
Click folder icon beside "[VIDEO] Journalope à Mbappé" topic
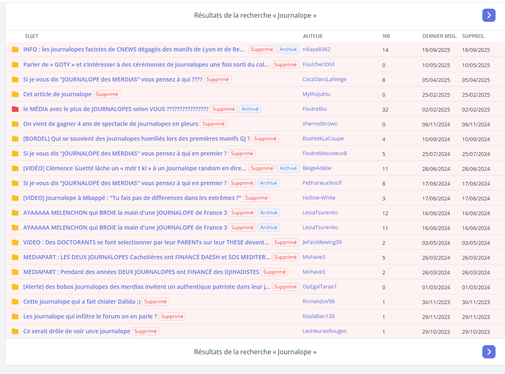pyautogui.click(x=15, y=198)
